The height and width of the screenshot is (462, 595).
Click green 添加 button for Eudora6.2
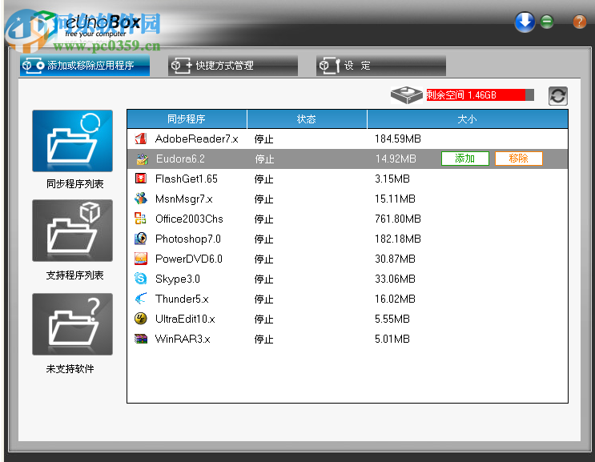(464, 159)
